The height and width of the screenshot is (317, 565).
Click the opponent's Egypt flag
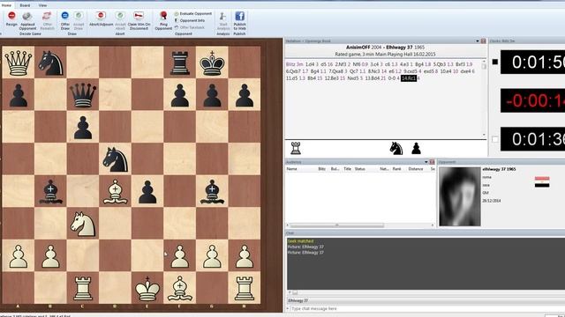(542, 182)
